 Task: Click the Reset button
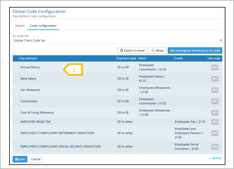[157, 51]
